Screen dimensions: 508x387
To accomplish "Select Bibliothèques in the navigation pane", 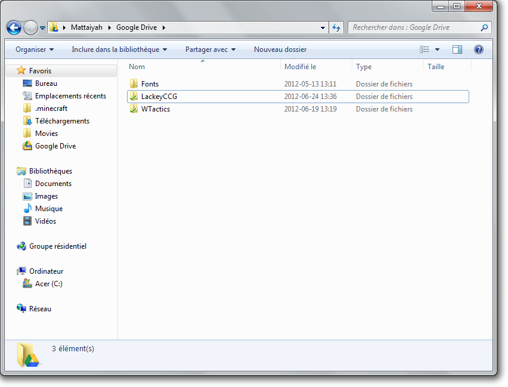I will pyautogui.click(x=51, y=171).
